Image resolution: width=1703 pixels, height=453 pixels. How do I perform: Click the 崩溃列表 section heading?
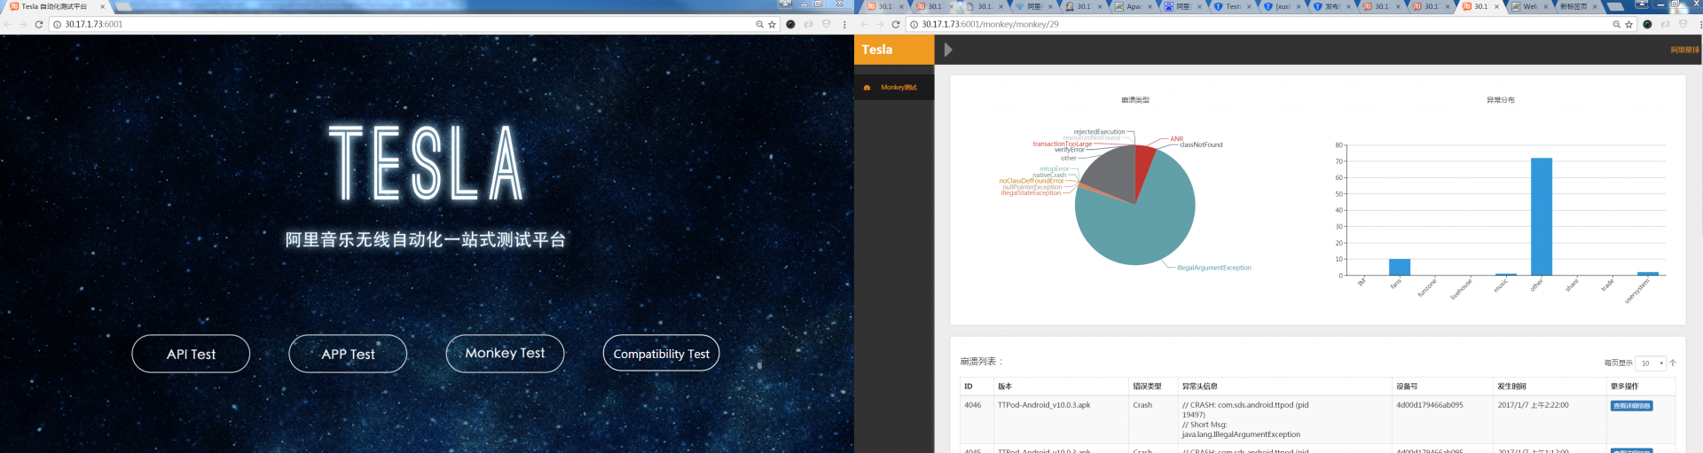pyautogui.click(x=981, y=362)
